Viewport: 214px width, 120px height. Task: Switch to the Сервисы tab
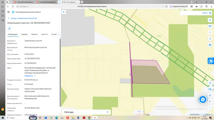[x=24, y=34]
